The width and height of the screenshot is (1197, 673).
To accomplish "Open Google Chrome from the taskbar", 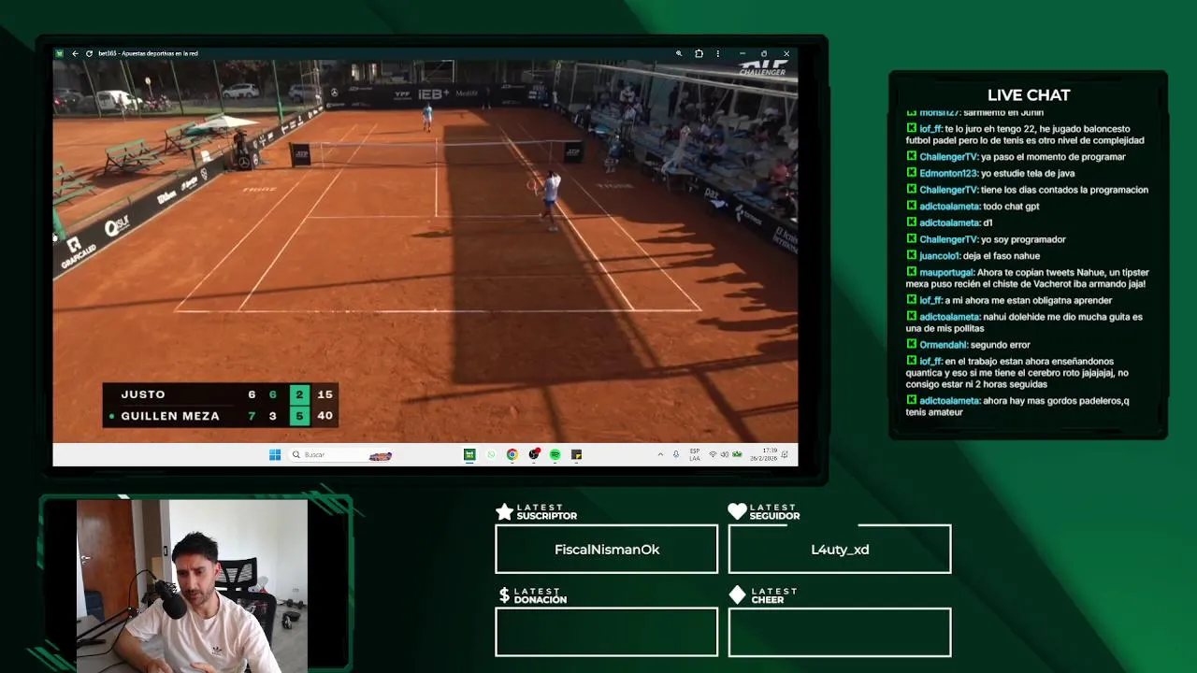I will [x=512, y=454].
